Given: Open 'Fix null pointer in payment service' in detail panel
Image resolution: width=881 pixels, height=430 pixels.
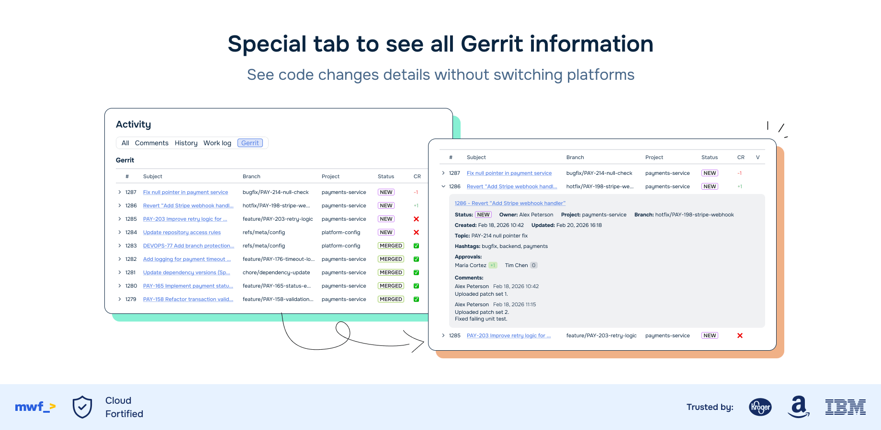Looking at the screenshot, I should coord(509,173).
